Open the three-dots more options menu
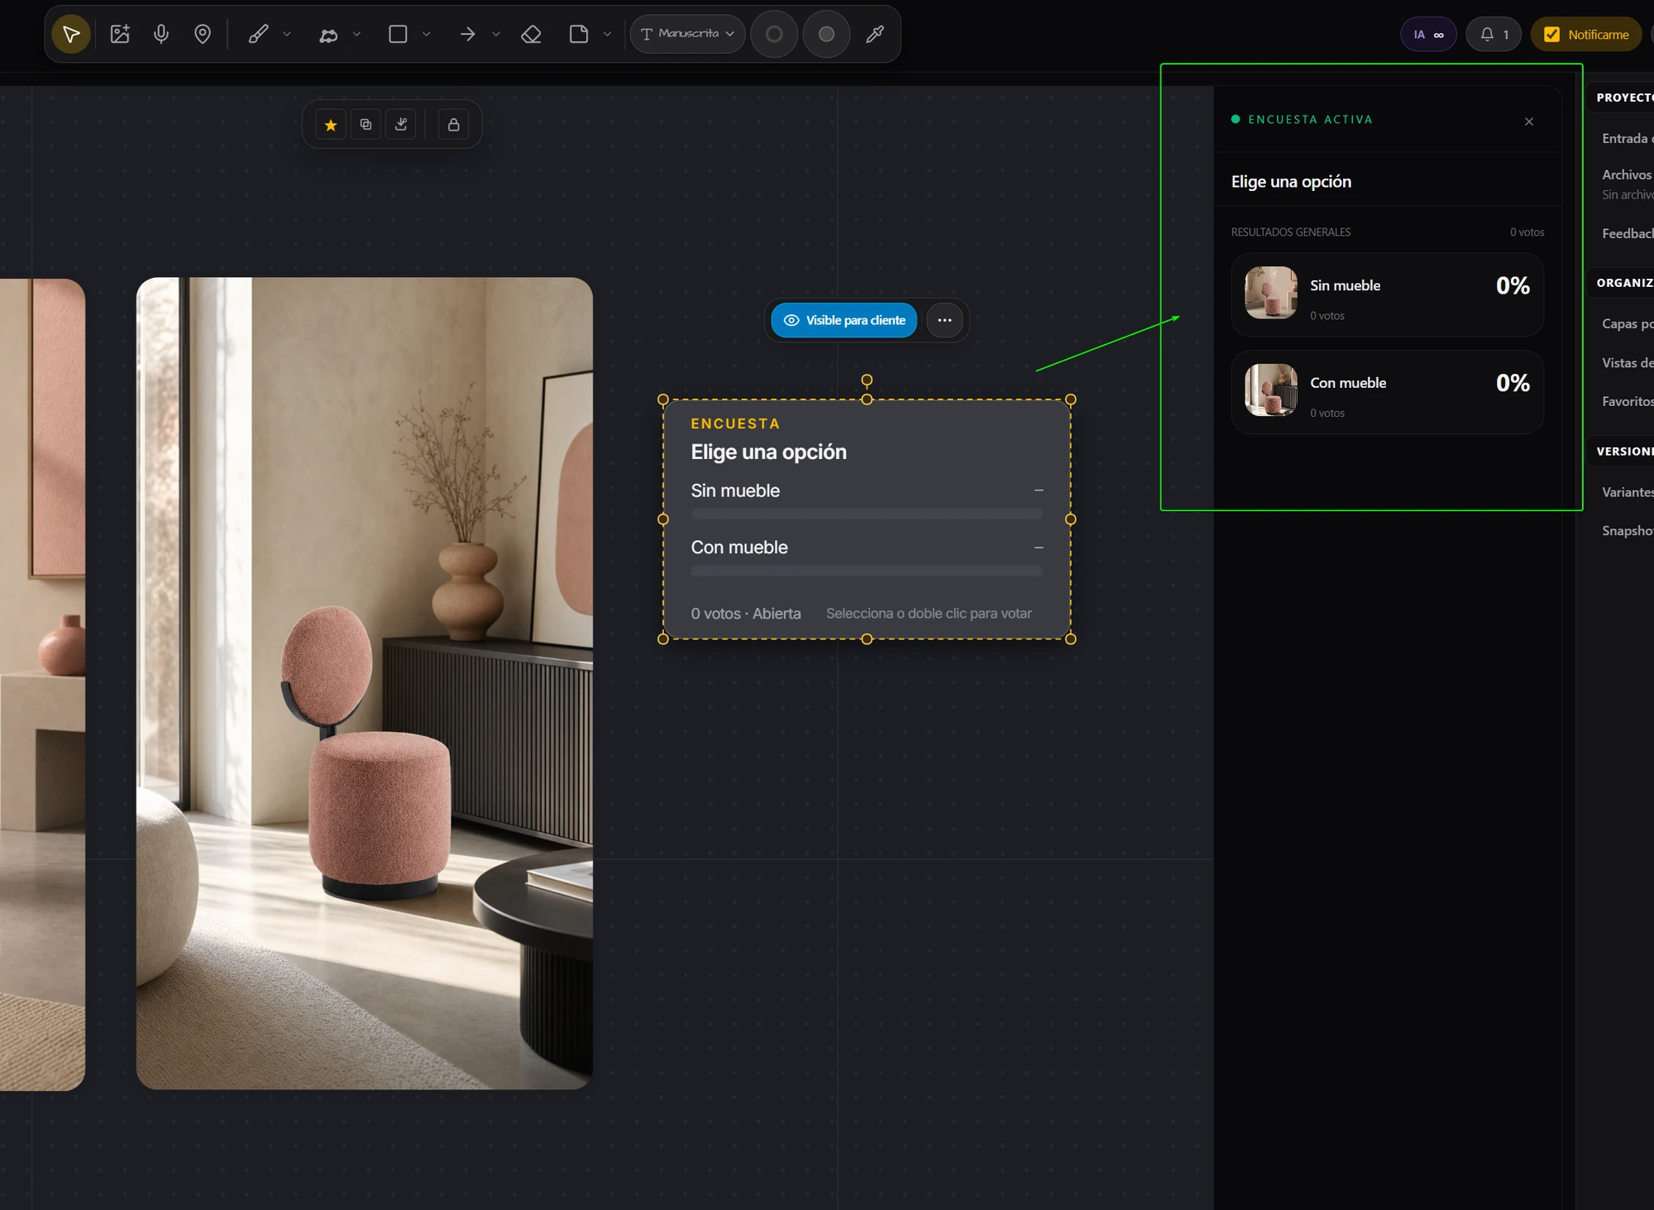1654x1210 pixels. [x=944, y=320]
